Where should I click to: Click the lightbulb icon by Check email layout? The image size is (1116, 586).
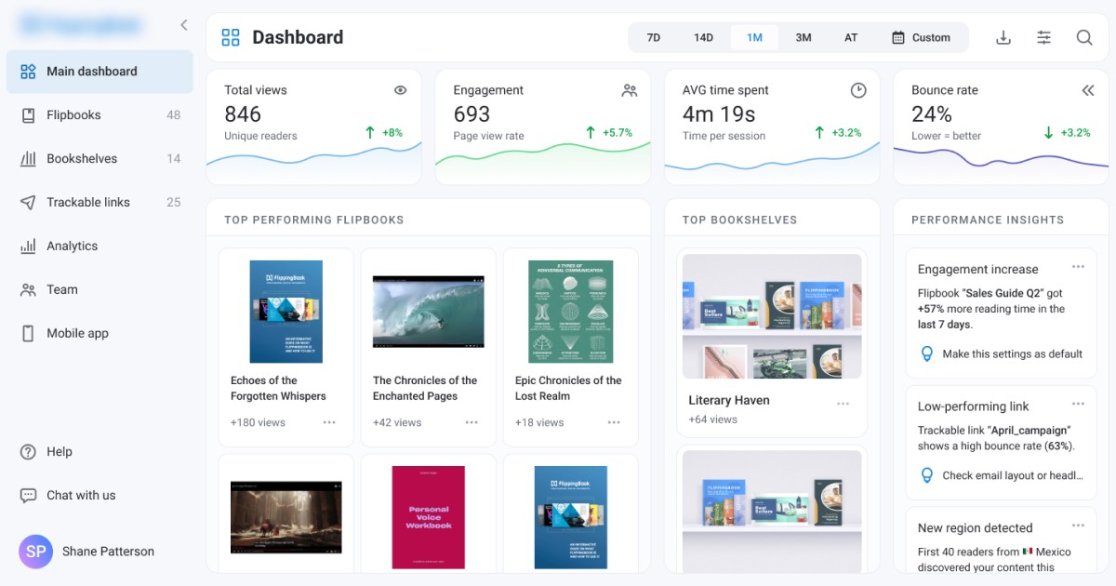[x=926, y=475]
